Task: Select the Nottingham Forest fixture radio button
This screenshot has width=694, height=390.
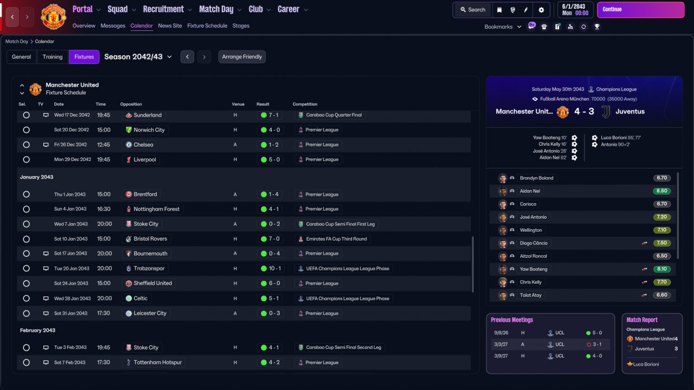Action: click(x=26, y=209)
